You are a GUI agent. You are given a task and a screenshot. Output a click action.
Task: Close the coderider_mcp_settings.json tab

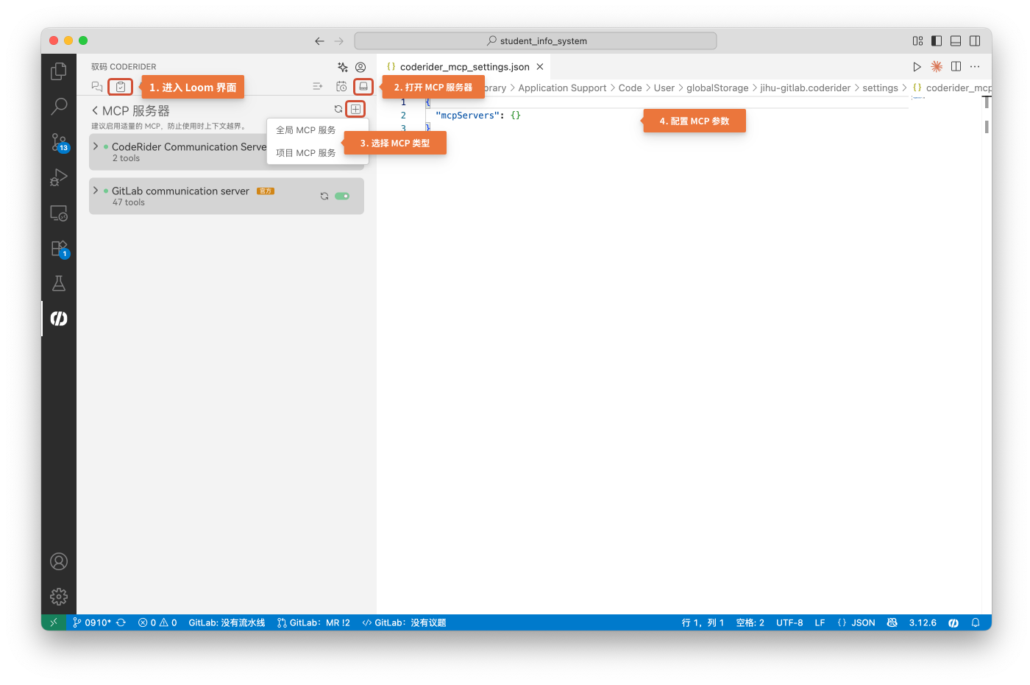(x=540, y=67)
